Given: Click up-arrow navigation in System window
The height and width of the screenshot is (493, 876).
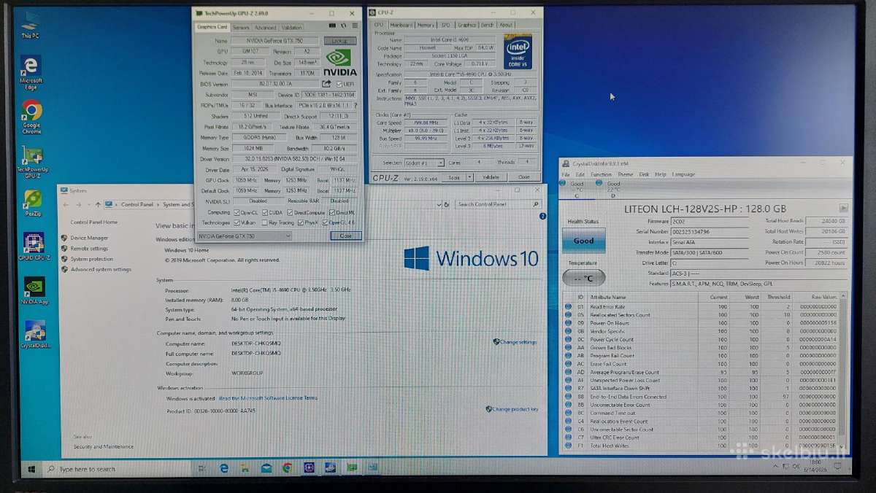Looking at the screenshot, I should point(98,204).
